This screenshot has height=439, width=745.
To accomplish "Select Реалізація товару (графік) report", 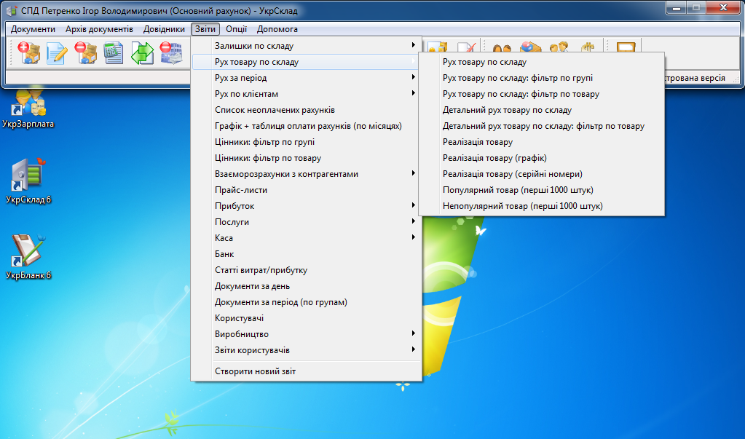I will (x=494, y=158).
